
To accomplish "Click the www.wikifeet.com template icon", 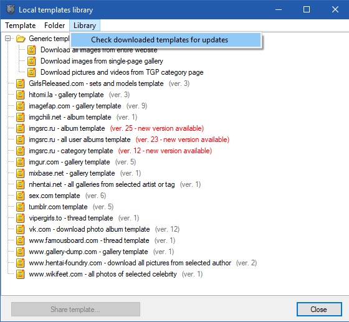I will [20, 274].
